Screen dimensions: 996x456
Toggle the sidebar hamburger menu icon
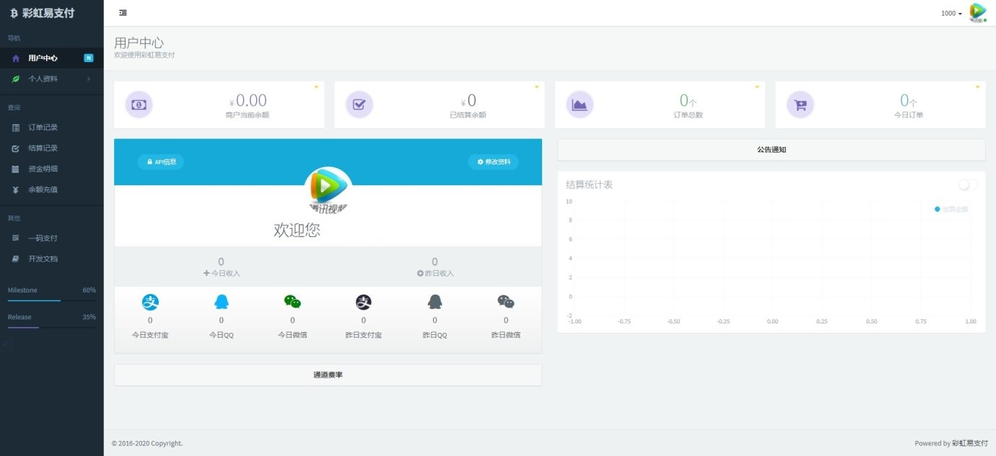coord(123,13)
